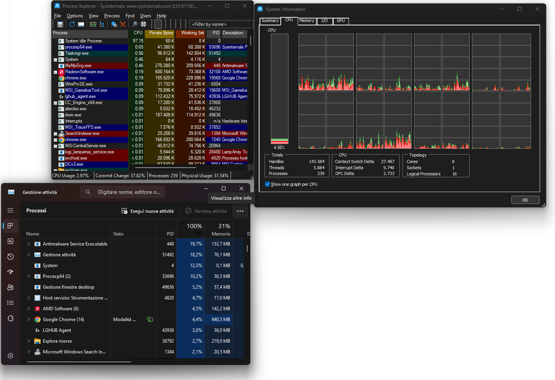Expand the Procexp64 (2) process group
Image resolution: width=555 pixels, height=380 pixels.
tap(29, 276)
